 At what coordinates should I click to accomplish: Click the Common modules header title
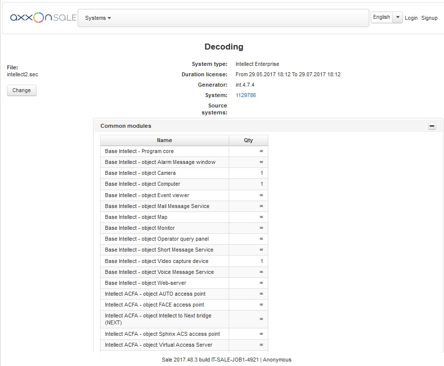[126, 126]
